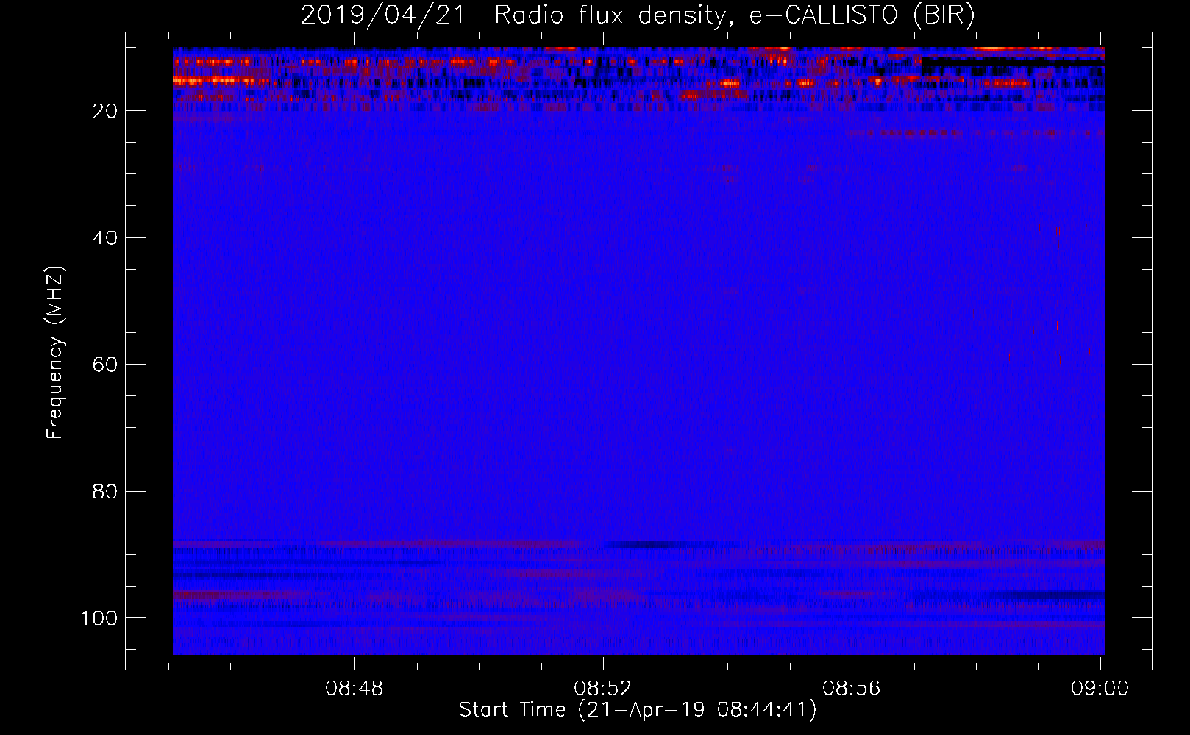1190x735 pixels.
Task: Click the 20 frequency tick label
Action: [x=106, y=111]
